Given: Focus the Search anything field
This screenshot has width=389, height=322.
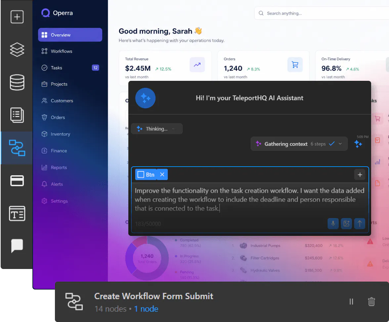Looking at the screenshot, I should (x=322, y=13).
